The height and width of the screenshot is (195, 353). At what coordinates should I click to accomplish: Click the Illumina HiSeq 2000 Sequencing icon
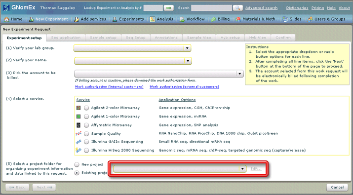pos(78,150)
